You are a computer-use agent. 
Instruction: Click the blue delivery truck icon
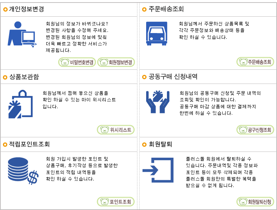click(156, 33)
